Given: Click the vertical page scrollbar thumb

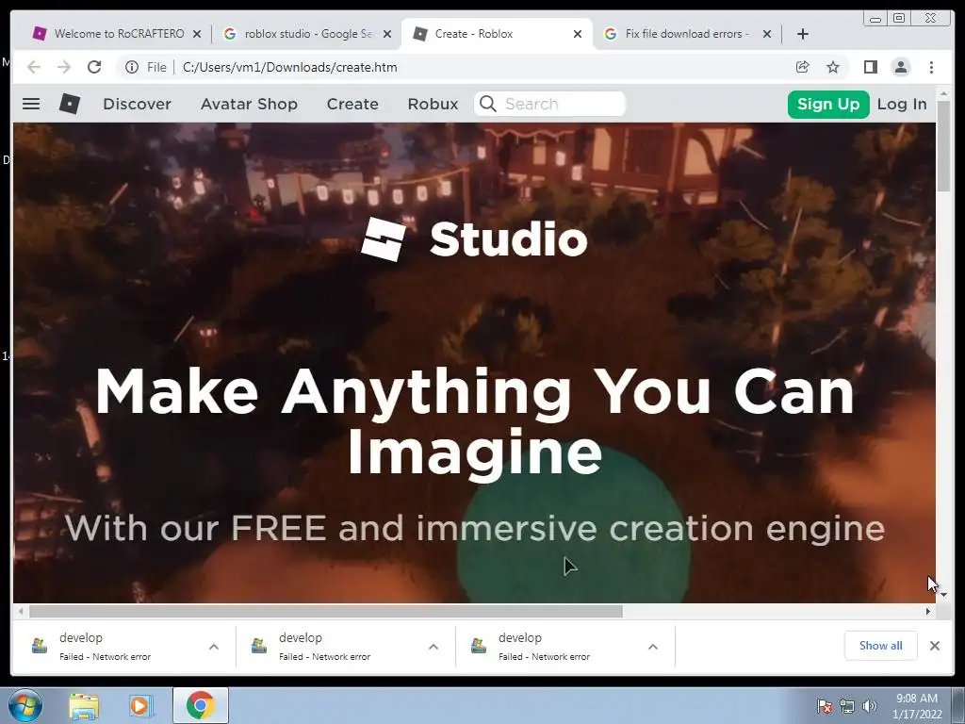Looking at the screenshot, I should pyautogui.click(x=943, y=145).
